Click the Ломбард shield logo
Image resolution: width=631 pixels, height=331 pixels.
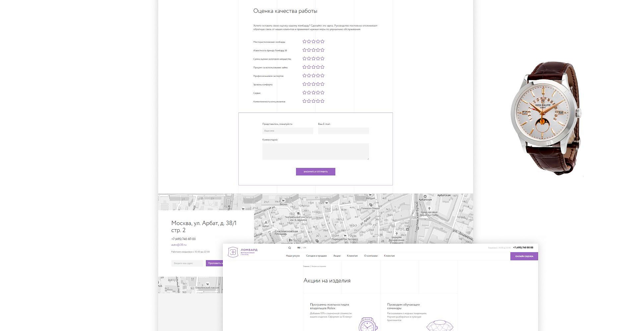click(233, 252)
